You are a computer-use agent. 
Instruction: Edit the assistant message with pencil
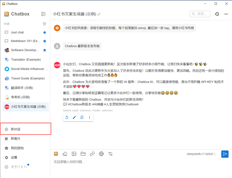pos(75,117)
